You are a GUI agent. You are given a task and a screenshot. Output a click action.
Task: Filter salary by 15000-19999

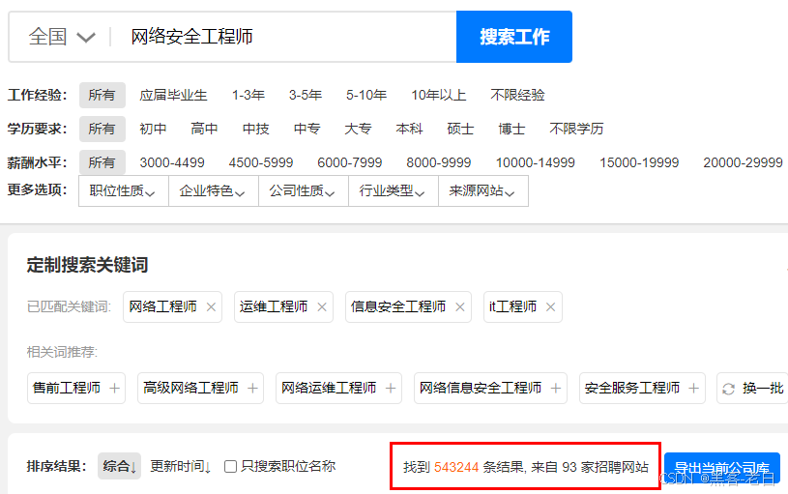tap(639, 162)
